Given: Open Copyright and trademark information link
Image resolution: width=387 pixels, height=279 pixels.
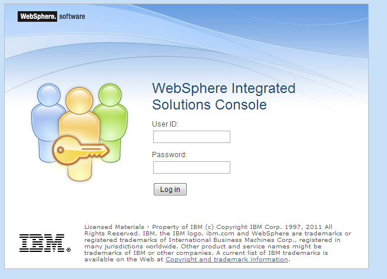Looking at the screenshot, I should [227, 259].
